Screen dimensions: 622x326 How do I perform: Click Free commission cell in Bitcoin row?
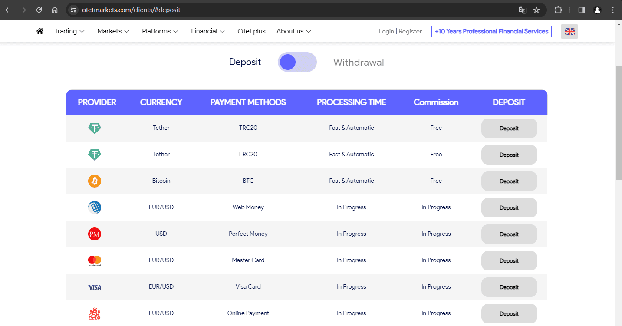[x=436, y=181]
